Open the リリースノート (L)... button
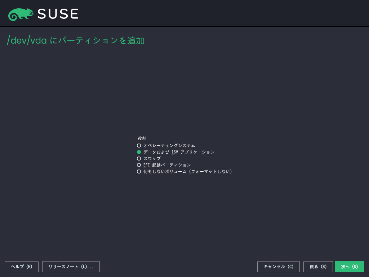369x277 pixels. (x=71, y=267)
